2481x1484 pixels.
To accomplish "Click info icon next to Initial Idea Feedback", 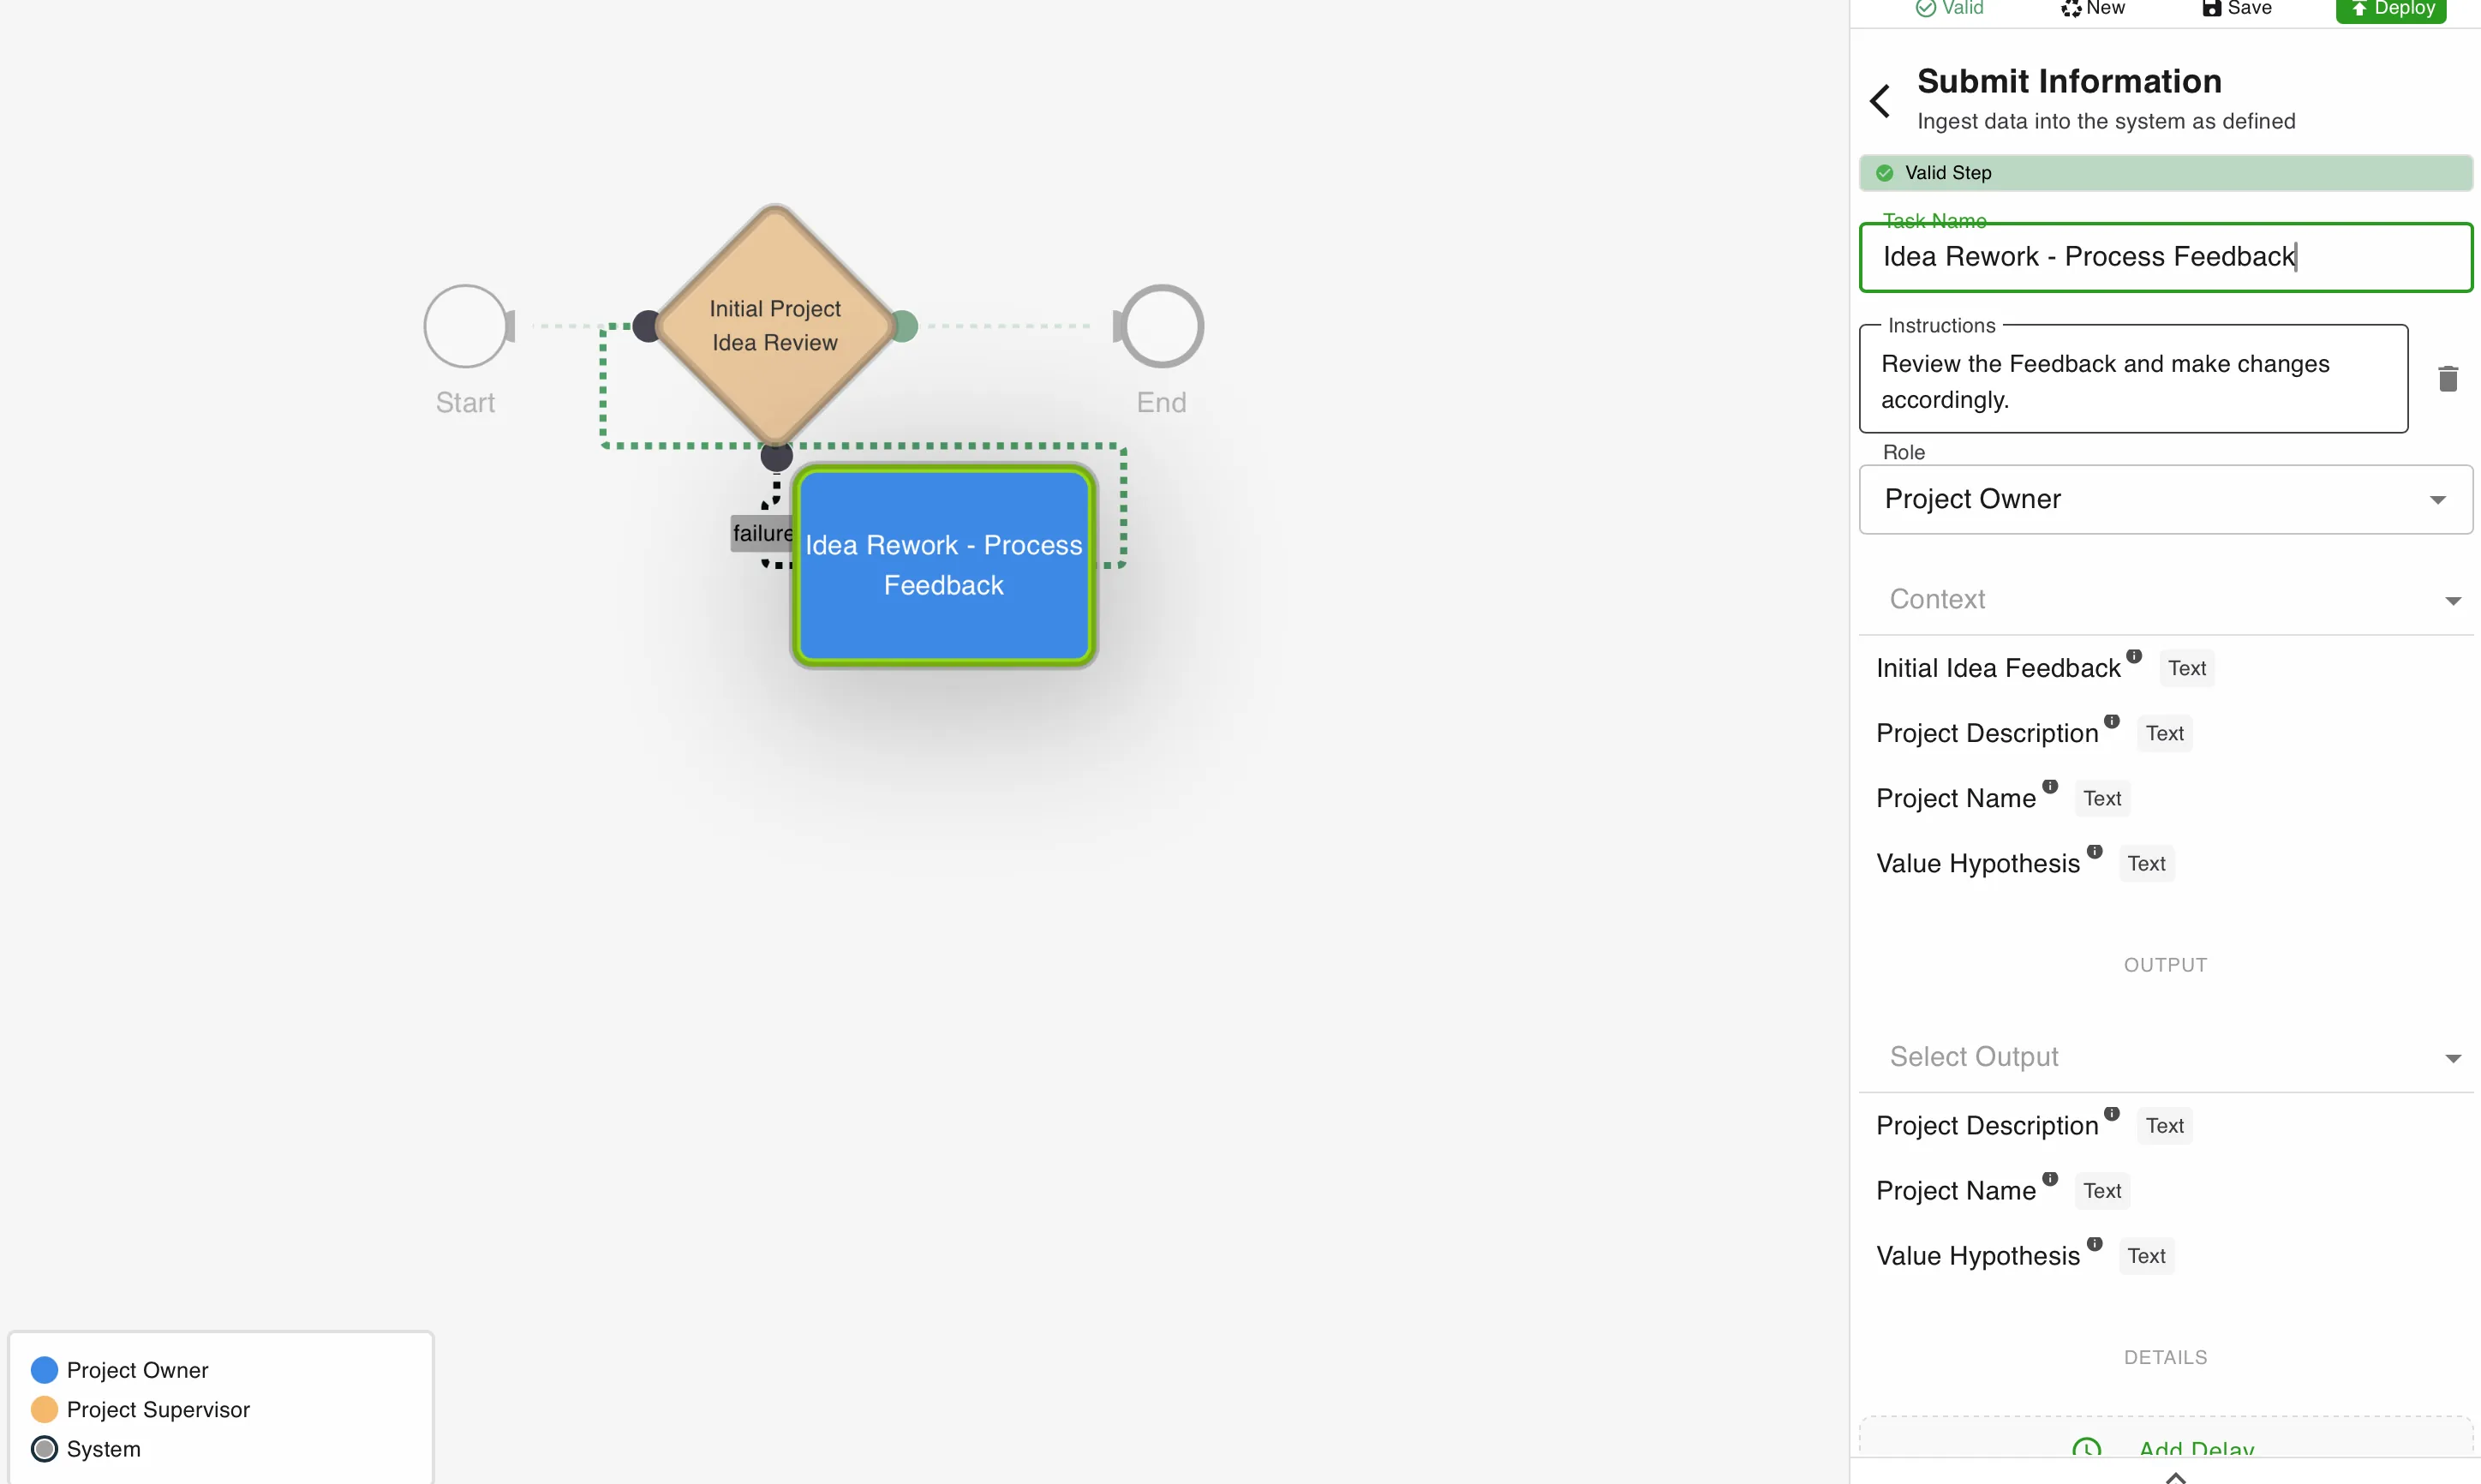I will click(2134, 656).
